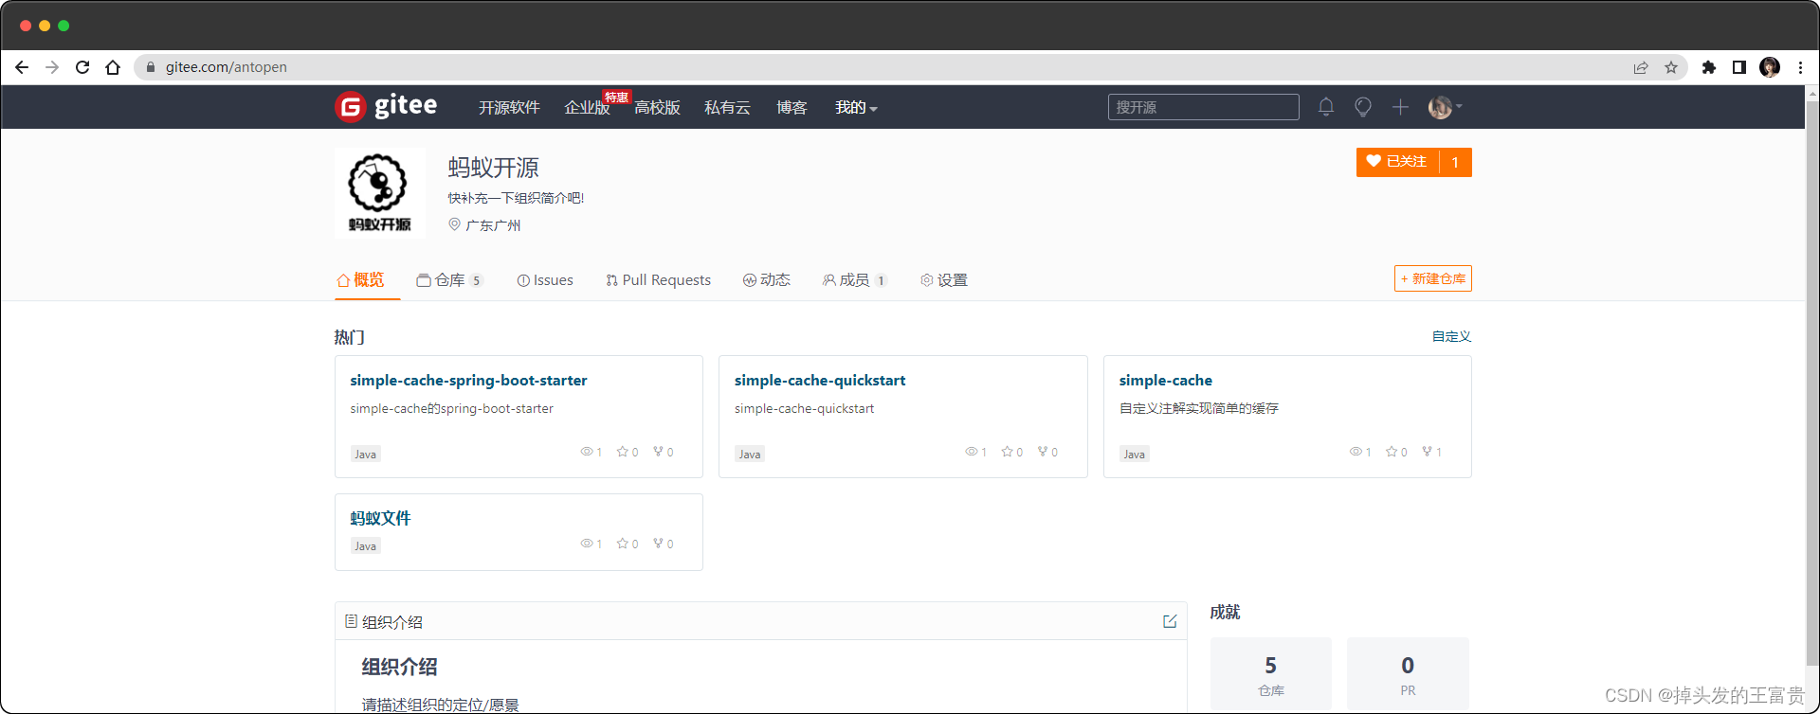Open 开源软件 in the navigation bar
The image size is (1820, 714).
[509, 108]
